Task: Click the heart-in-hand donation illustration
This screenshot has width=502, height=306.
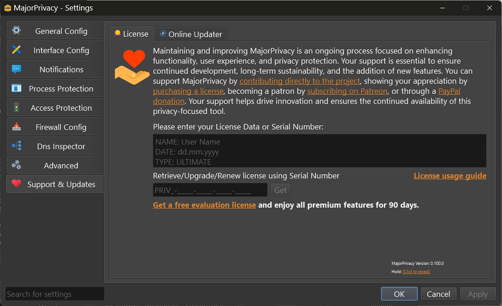Action: point(132,67)
